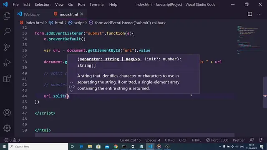Viewport: 267px width, 150px height.
Task: Show next signature overload arrow
Action: click(71, 91)
